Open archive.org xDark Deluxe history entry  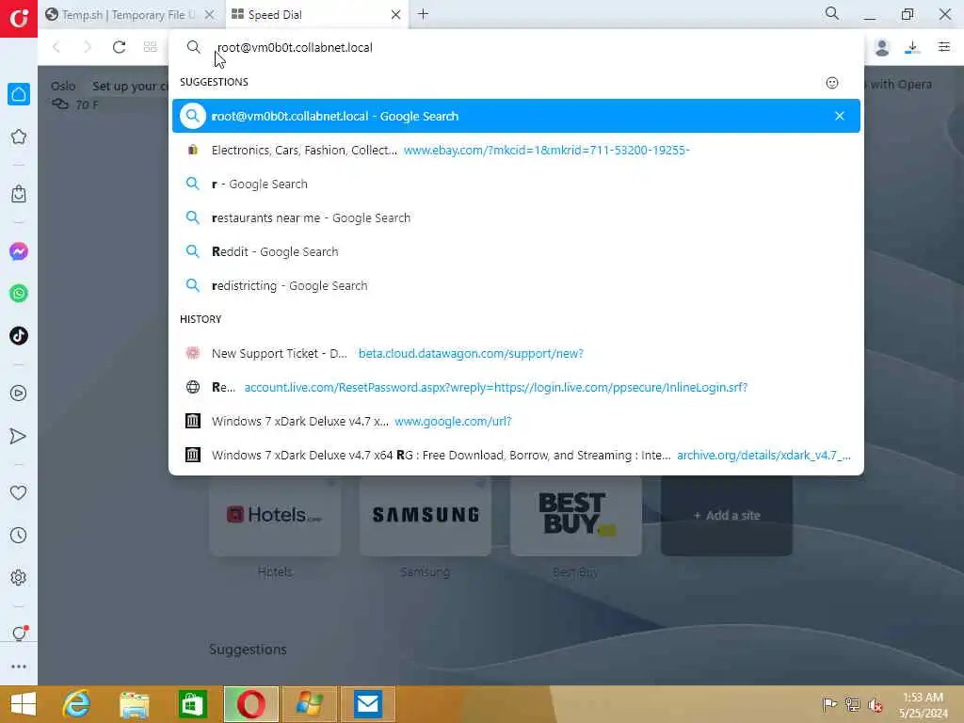[x=516, y=455]
